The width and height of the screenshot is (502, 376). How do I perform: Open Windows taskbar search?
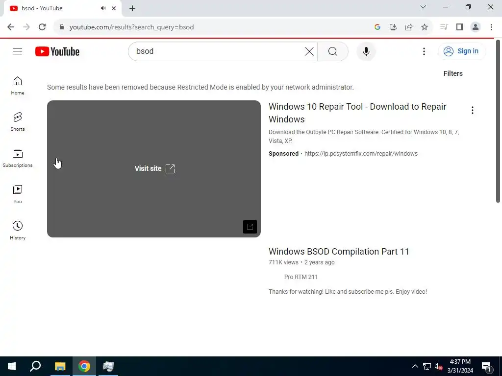click(x=35, y=366)
